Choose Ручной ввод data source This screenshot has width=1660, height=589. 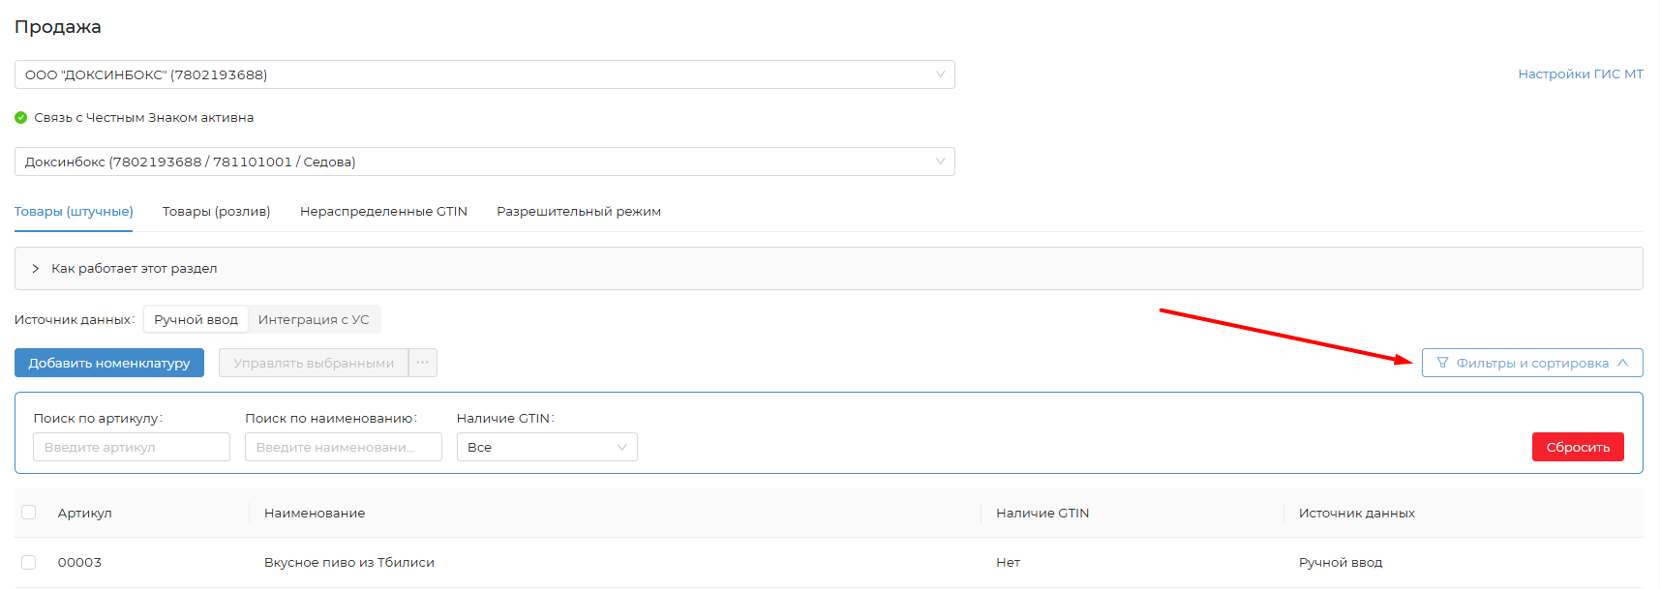click(196, 319)
